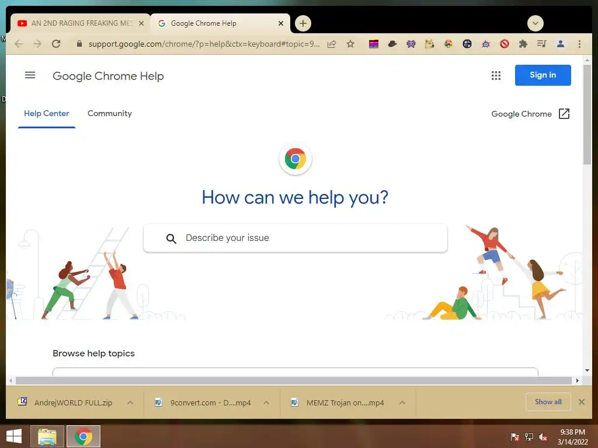Image resolution: width=598 pixels, height=448 pixels.
Task: Open the tab search chevron button
Action: click(x=536, y=23)
